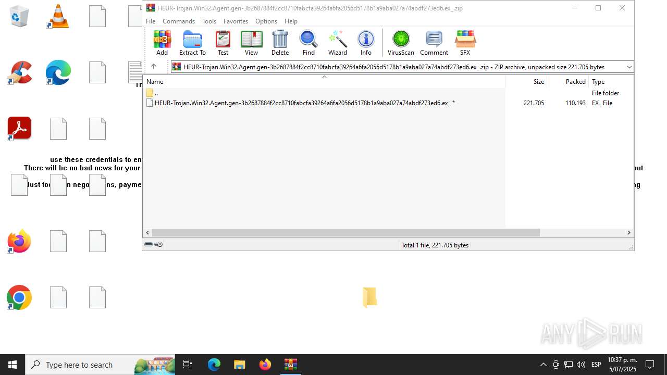
Task: Open the Comment tool
Action: 434,42
